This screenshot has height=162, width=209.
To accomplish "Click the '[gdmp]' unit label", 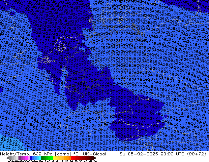I will coord(63,154).
